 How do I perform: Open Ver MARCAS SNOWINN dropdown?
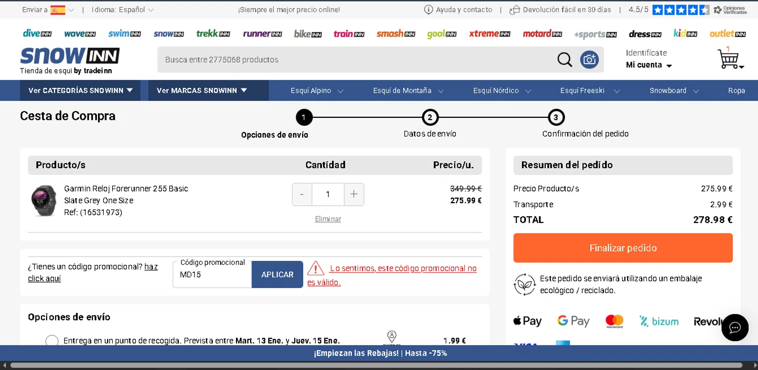tap(208, 90)
